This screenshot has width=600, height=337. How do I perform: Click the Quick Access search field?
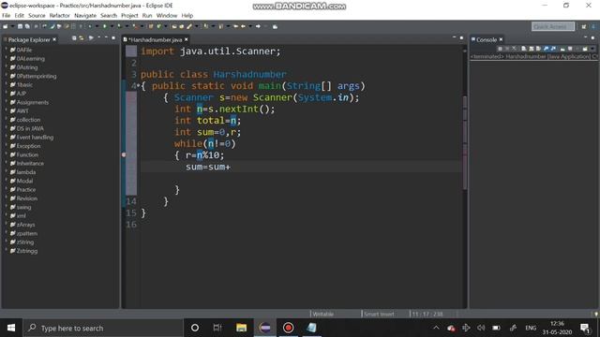click(x=553, y=26)
